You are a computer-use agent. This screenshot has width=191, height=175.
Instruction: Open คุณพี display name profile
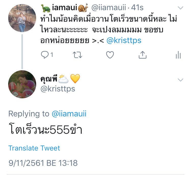[x=60, y=79]
